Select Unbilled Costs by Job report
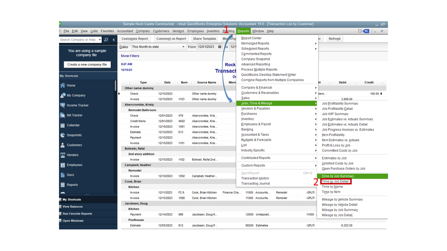 click(x=337, y=163)
